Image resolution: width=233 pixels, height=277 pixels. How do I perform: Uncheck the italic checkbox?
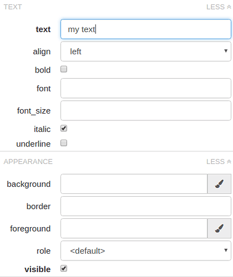pos(64,129)
